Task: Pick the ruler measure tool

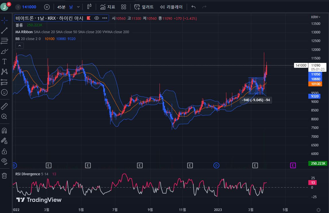Action: [x=4, y=107]
